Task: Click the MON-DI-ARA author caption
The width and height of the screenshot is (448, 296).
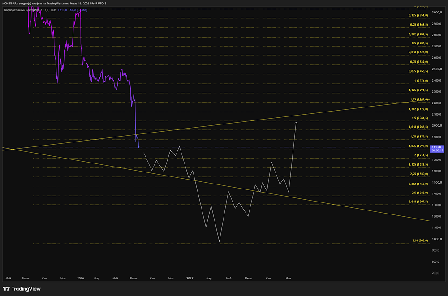Action: pyautogui.click(x=54, y=4)
